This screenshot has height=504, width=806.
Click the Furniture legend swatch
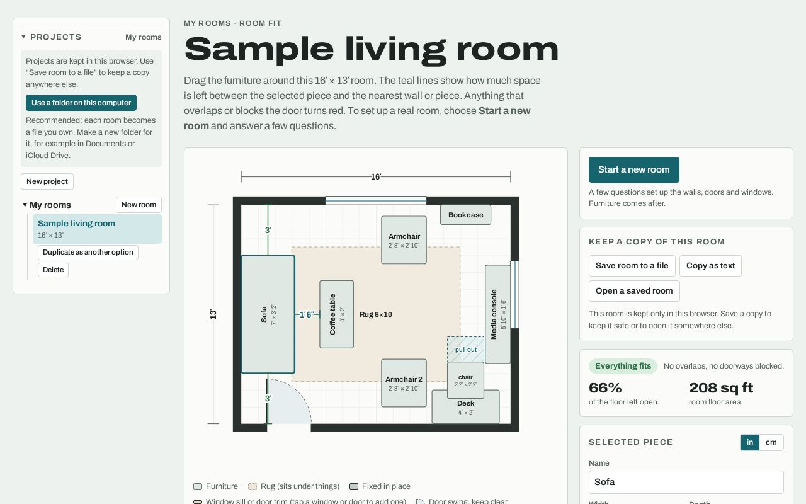click(198, 486)
